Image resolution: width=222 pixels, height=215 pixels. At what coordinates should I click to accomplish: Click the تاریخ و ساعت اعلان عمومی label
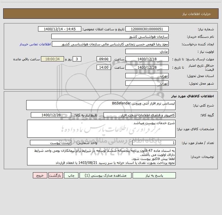pyautogui.click(x=103, y=29)
